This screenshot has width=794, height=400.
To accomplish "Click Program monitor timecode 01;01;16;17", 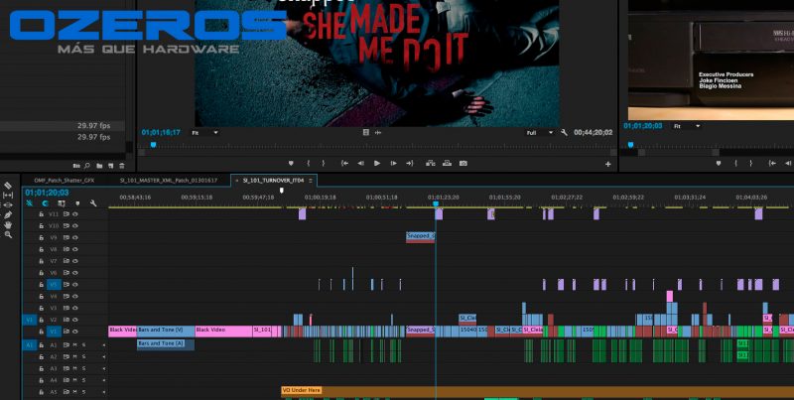I will pyautogui.click(x=161, y=133).
